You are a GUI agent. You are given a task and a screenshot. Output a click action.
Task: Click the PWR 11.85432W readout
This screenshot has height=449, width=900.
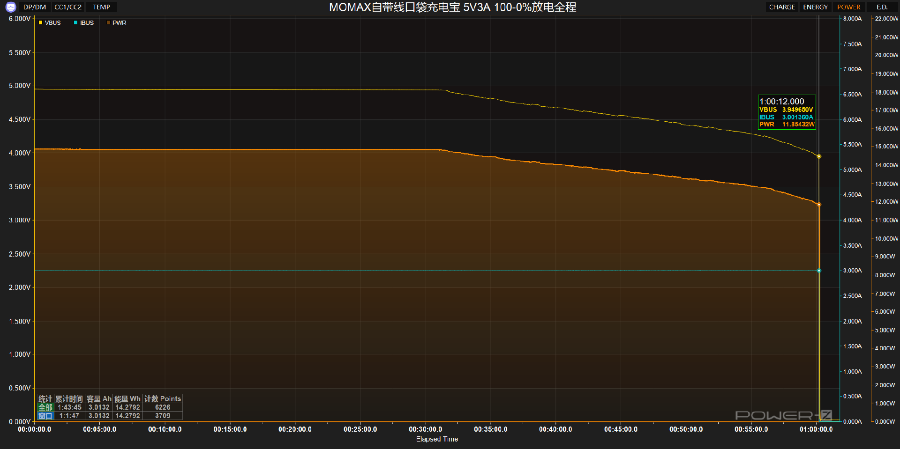point(787,124)
